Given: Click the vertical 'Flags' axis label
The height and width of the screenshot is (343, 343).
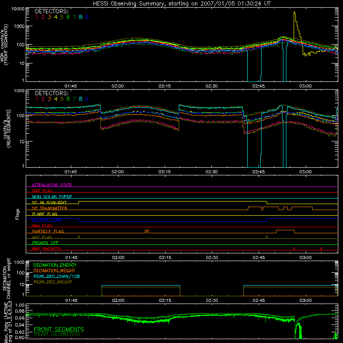Looking at the screenshot, I should pos(17,214).
